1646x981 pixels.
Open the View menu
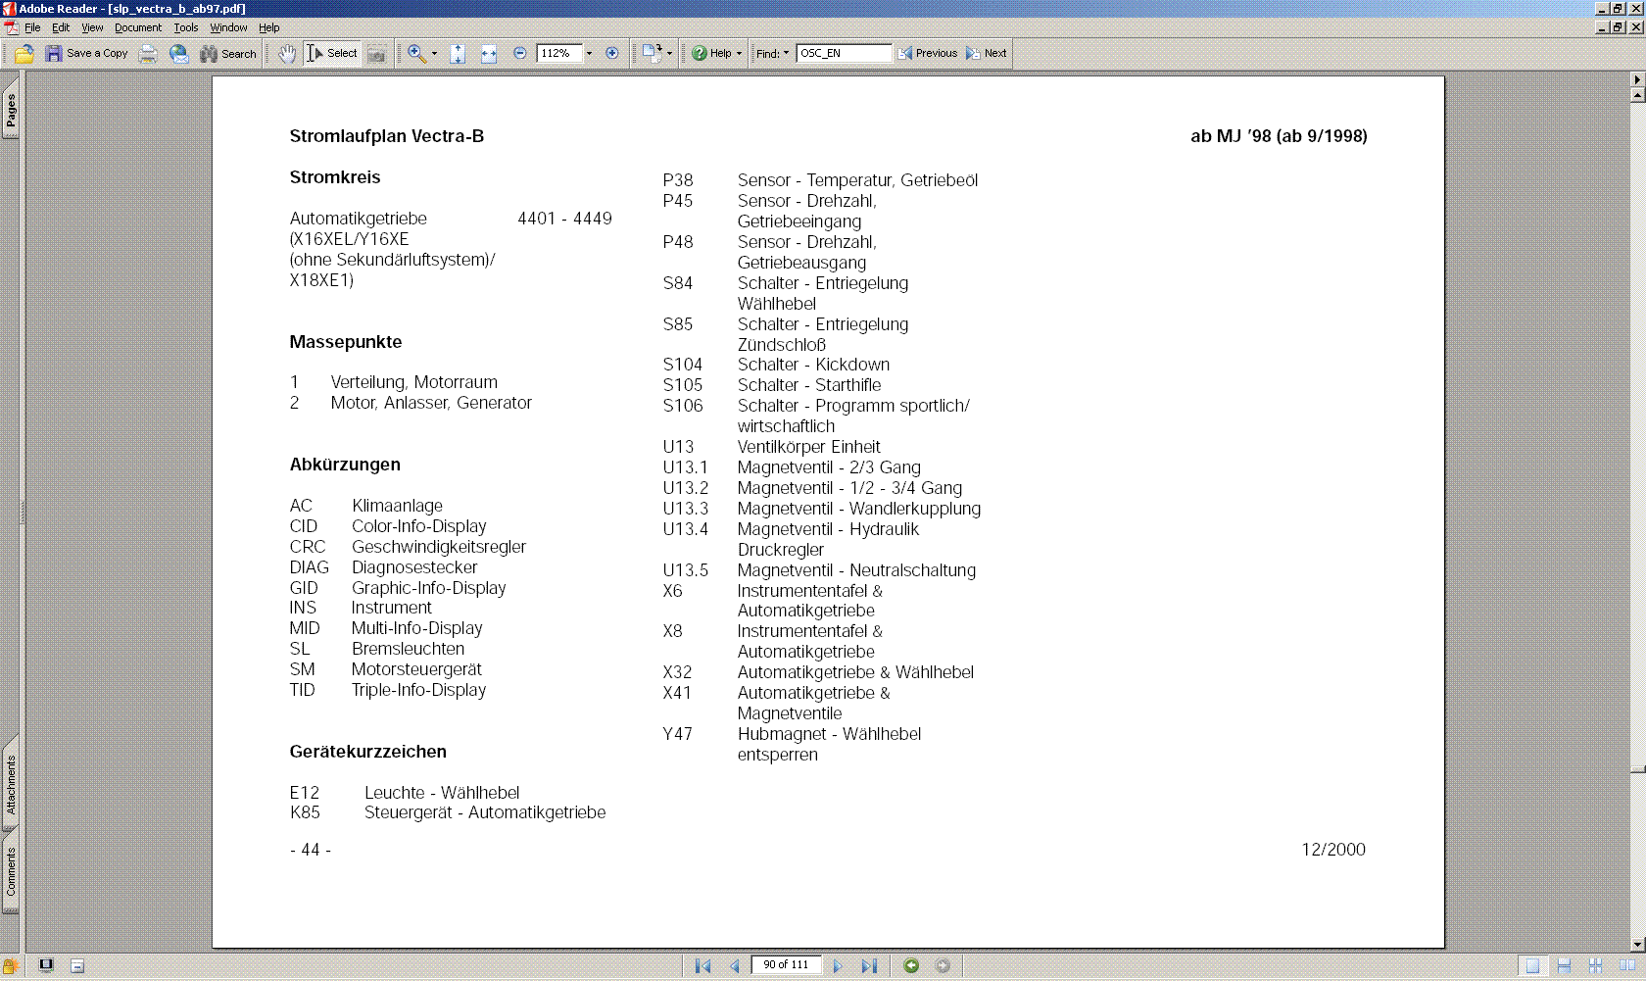tap(92, 27)
